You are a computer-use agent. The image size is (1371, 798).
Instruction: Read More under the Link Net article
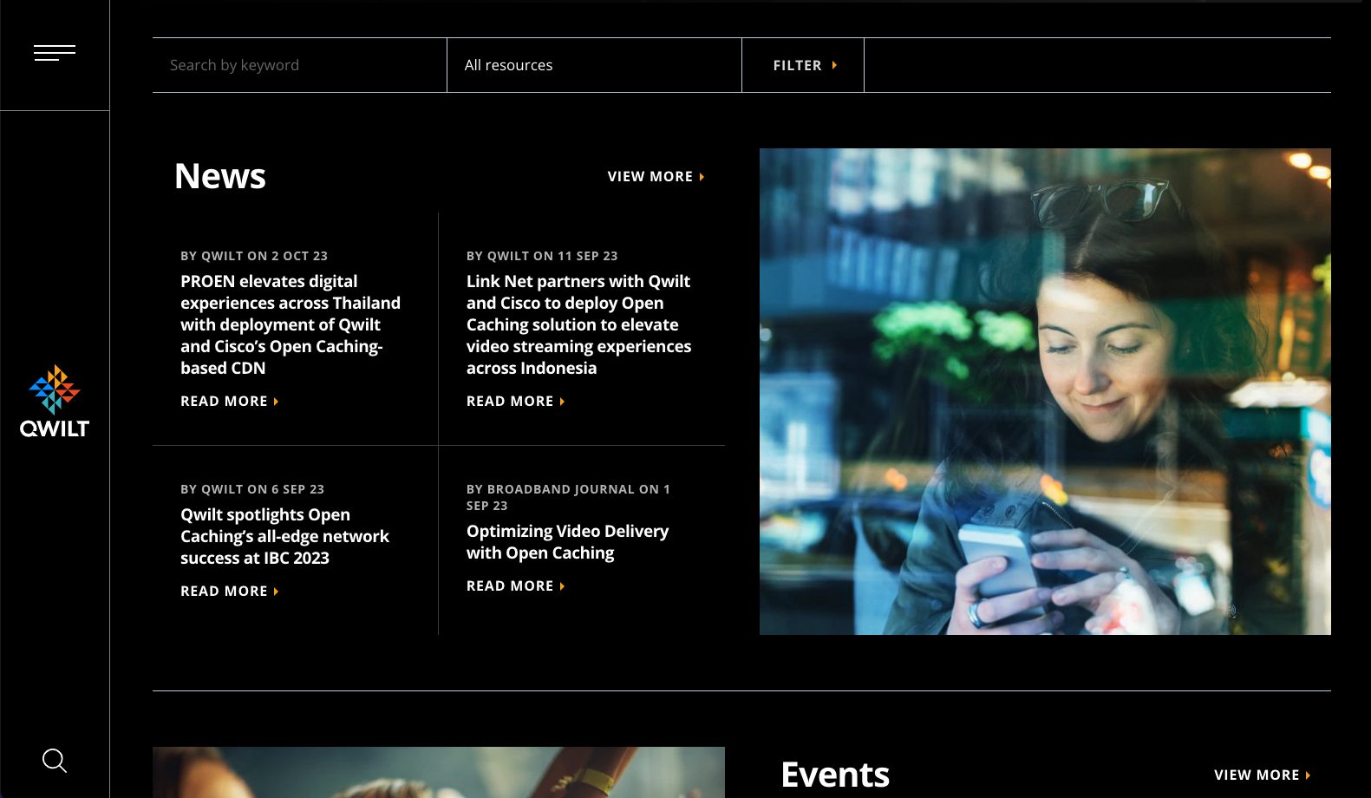[516, 402]
